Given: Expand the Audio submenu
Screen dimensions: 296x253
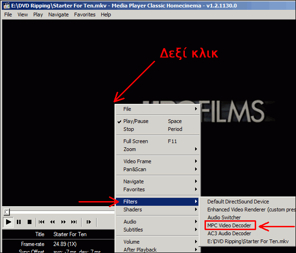Looking at the screenshot, I should (x=158, y=222).
